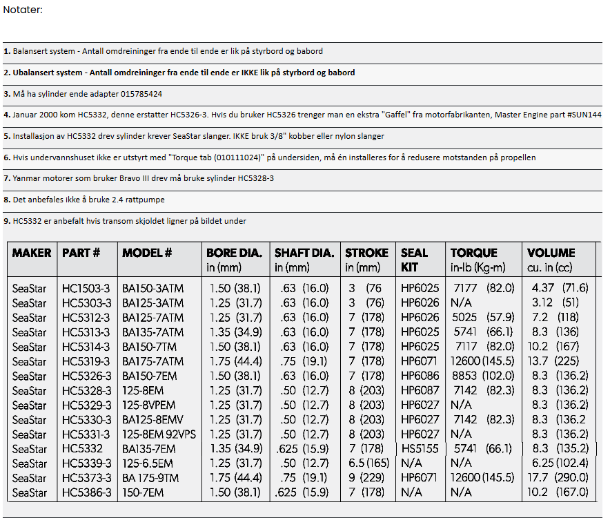Viewport: 610px width, 527px height.
Task: Click part number HC5373-3
Action: 86,479
